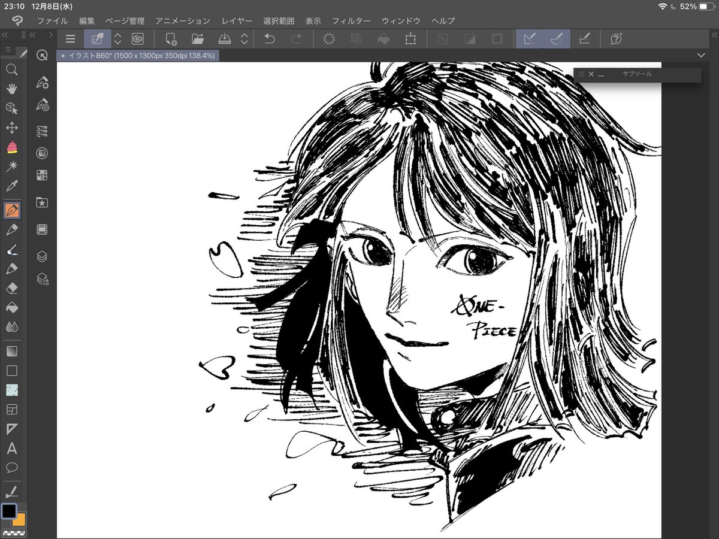The image size is (719, 539).
Task: Open a file with the folder icon
Action: (198, 39)
